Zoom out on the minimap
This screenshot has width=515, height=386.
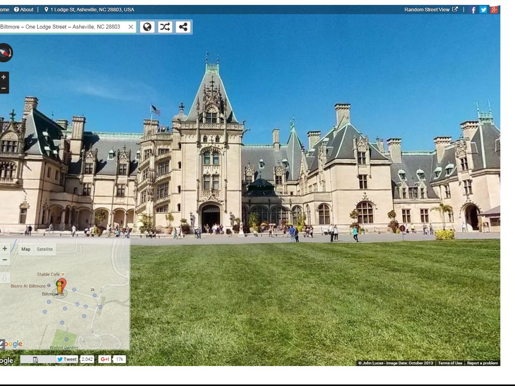pyautogui.click(x=5, y=260)
